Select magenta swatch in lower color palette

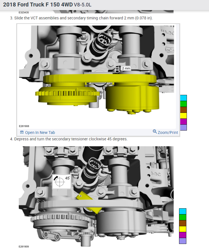pyautogui.click(x=183, y=235)
